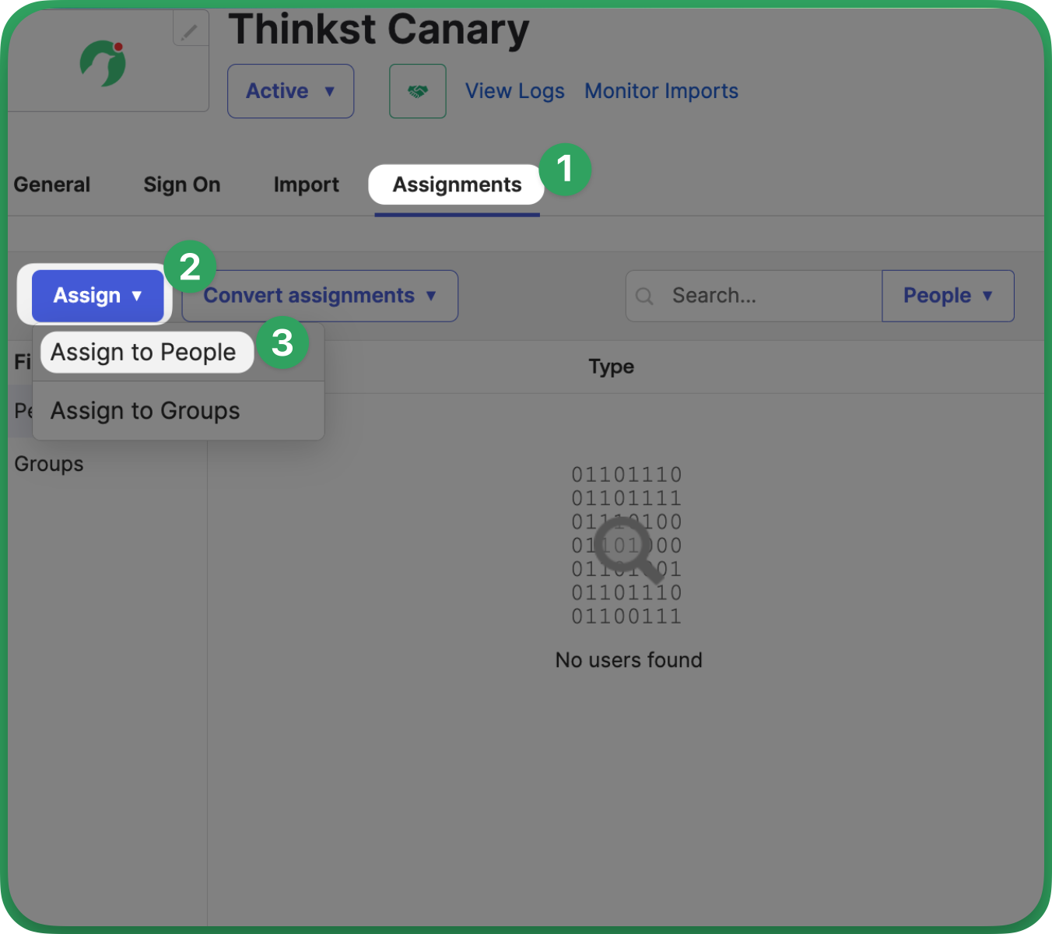The height and width of the screenshot is (934, 1052).
Task: Click the handshake icon button
Action: click(418, 91)
